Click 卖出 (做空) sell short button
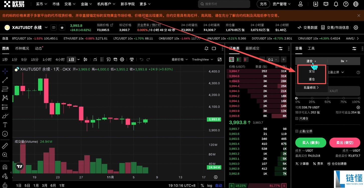Image resolution: width=364 pixels, height=188 pixels. tap(345, 142)
